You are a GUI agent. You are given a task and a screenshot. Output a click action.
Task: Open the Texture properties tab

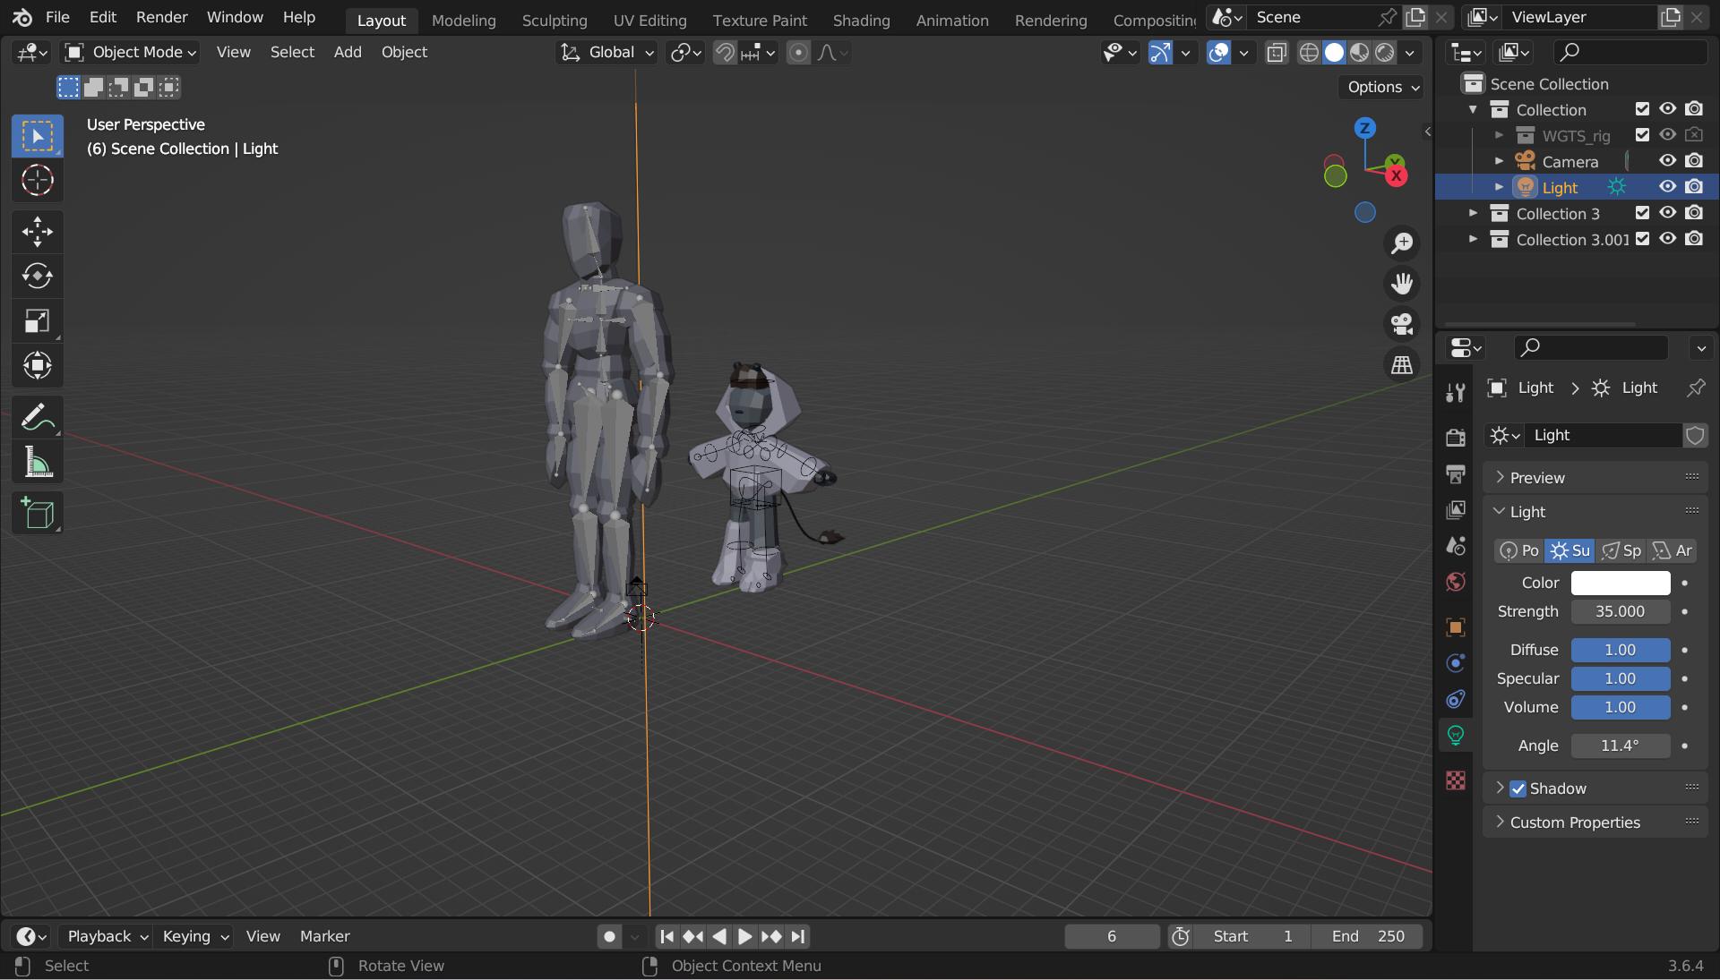tap(1455, 780)
